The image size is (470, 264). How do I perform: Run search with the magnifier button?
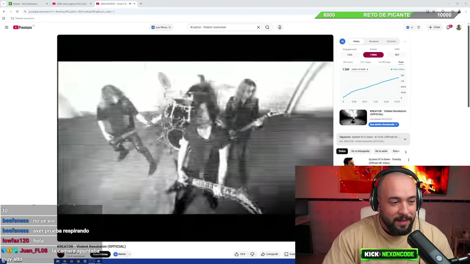click(267, 27)
